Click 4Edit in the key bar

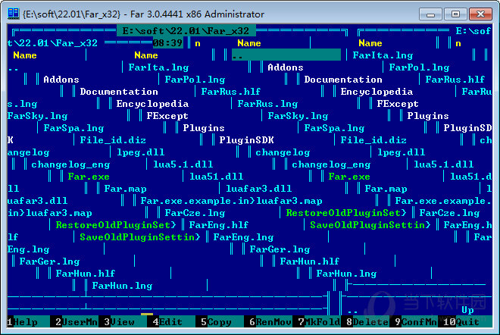pyautogui.click(x=167, y=322)
